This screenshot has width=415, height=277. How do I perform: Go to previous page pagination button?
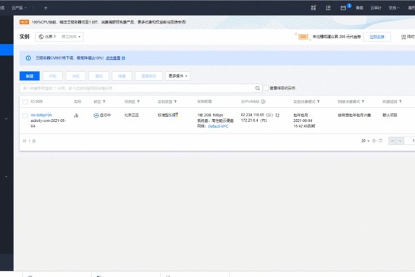click(400, 141)
